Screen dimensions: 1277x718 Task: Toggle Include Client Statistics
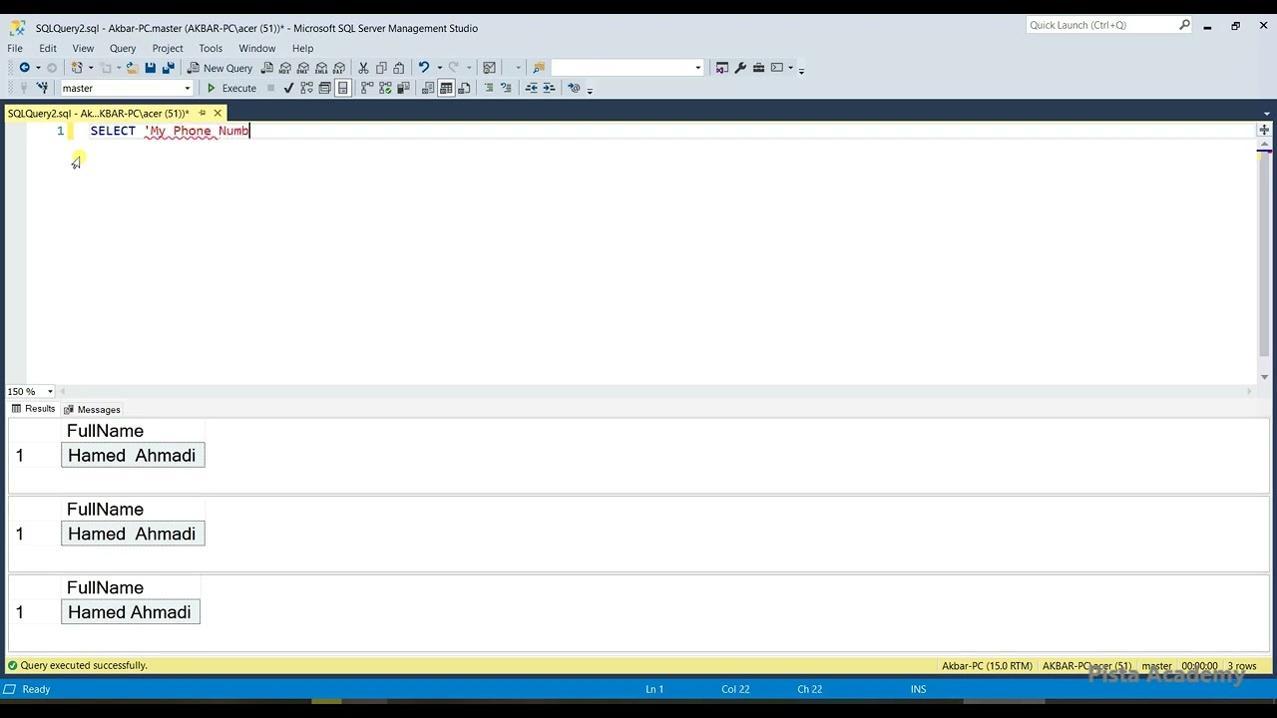pos(402,88)
